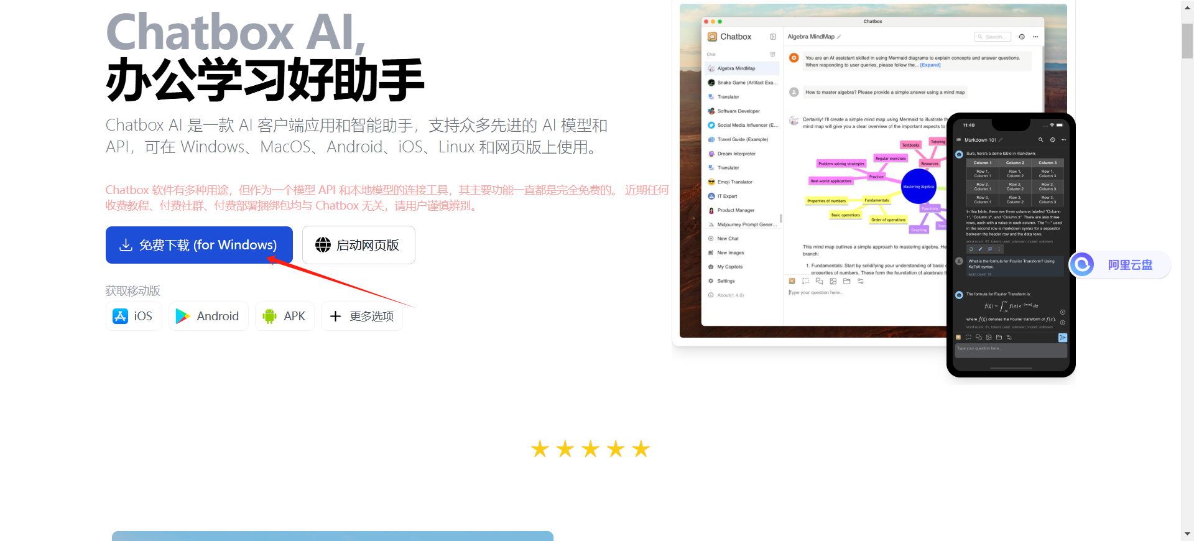Screen dimensions: 1194x541
Task: Download the APK package
Action: [x=284, y=316]
